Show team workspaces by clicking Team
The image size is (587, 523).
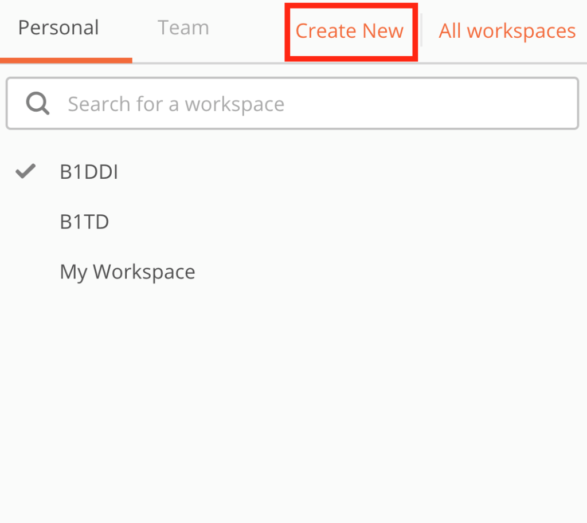pos(183,28)
